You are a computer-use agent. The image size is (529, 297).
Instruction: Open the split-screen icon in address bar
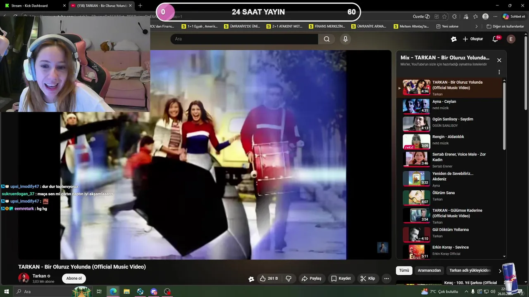pos(436,16)
